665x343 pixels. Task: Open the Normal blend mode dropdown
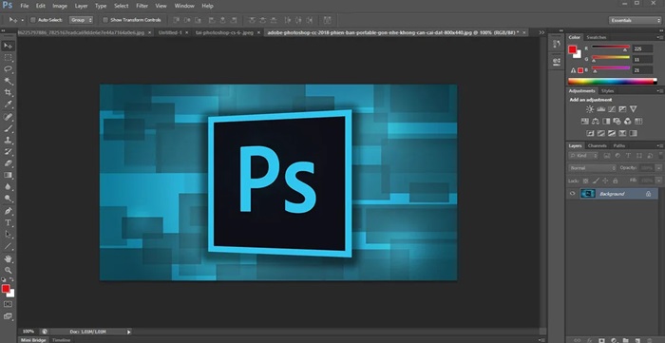click(x=592, y=168)
